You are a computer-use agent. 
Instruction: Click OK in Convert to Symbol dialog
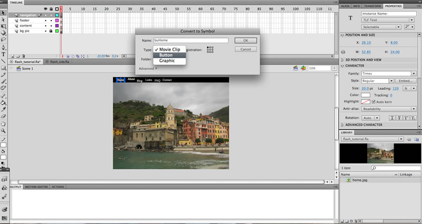[x=246, y=40]
